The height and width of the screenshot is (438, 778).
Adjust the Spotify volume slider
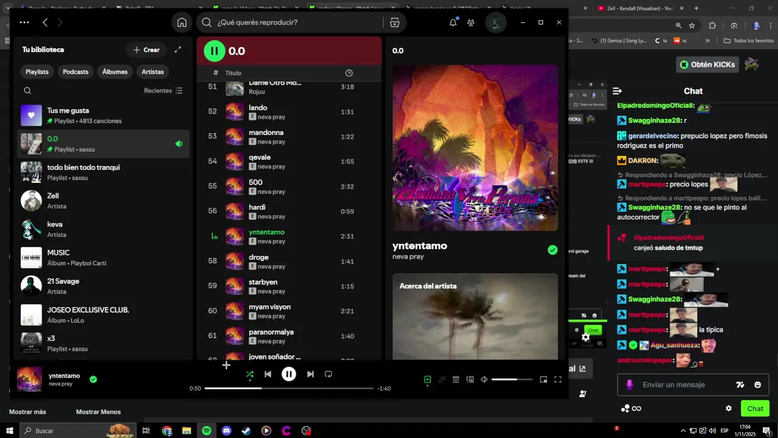(512, 380)
